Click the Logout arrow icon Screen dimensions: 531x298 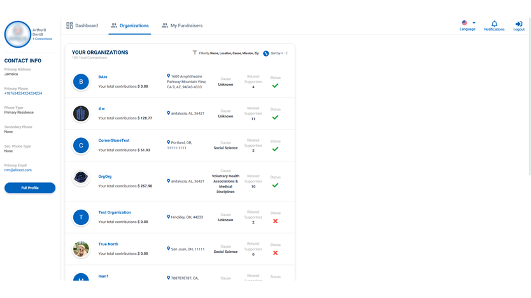tap(519, 24)
